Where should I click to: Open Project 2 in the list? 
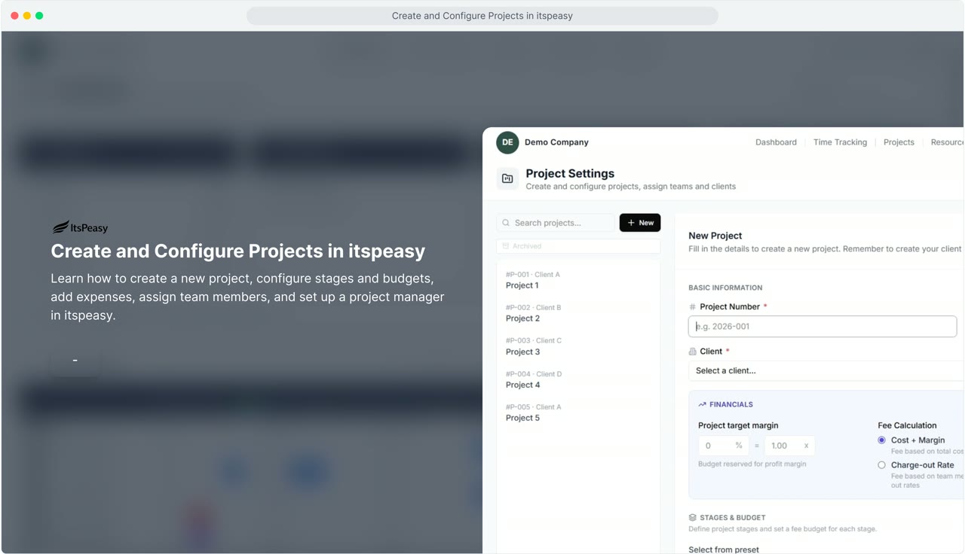(x=578, y=313)
